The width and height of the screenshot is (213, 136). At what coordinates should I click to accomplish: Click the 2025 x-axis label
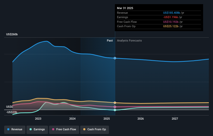(107, 119)
